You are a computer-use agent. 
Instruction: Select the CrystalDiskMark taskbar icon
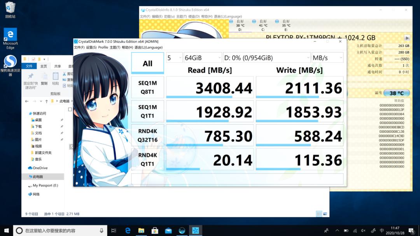tap(196, 231)
